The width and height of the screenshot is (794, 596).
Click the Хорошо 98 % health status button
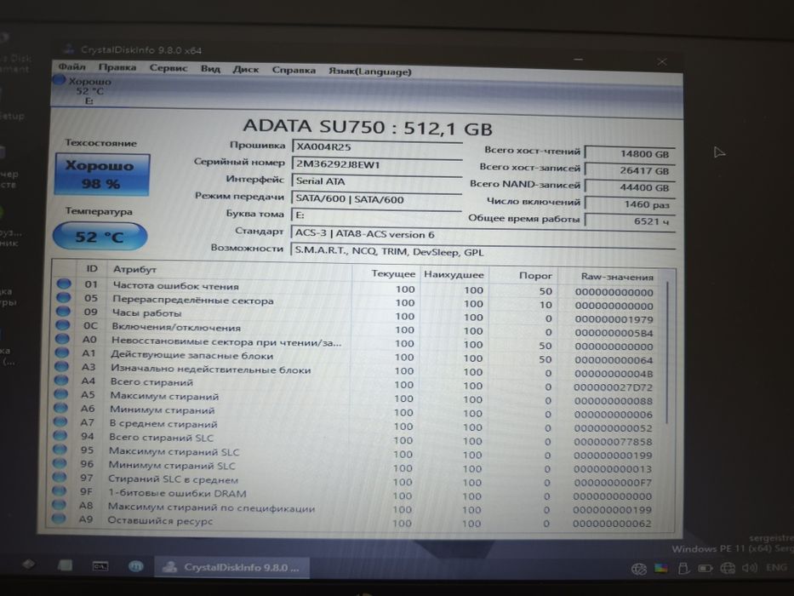click(x=102, y=175)
